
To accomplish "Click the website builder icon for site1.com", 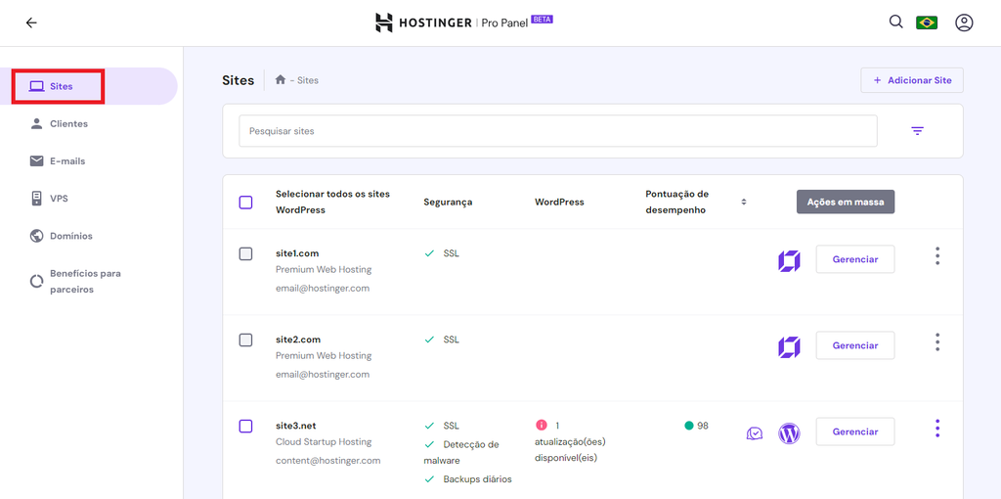I will [x=789, y=260].
